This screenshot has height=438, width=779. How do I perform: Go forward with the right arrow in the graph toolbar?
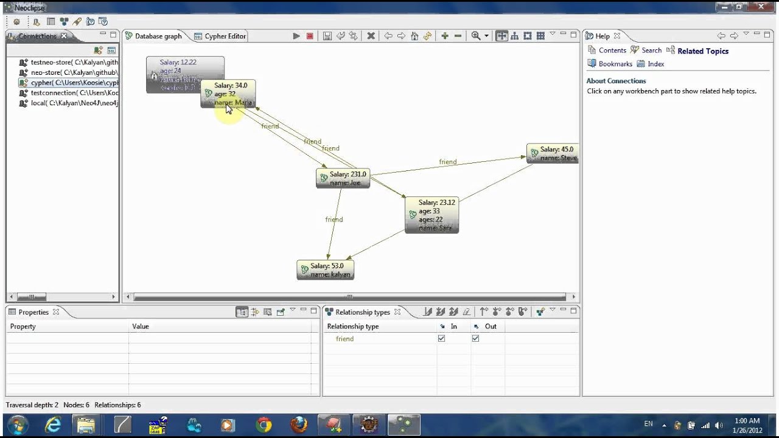401,36
